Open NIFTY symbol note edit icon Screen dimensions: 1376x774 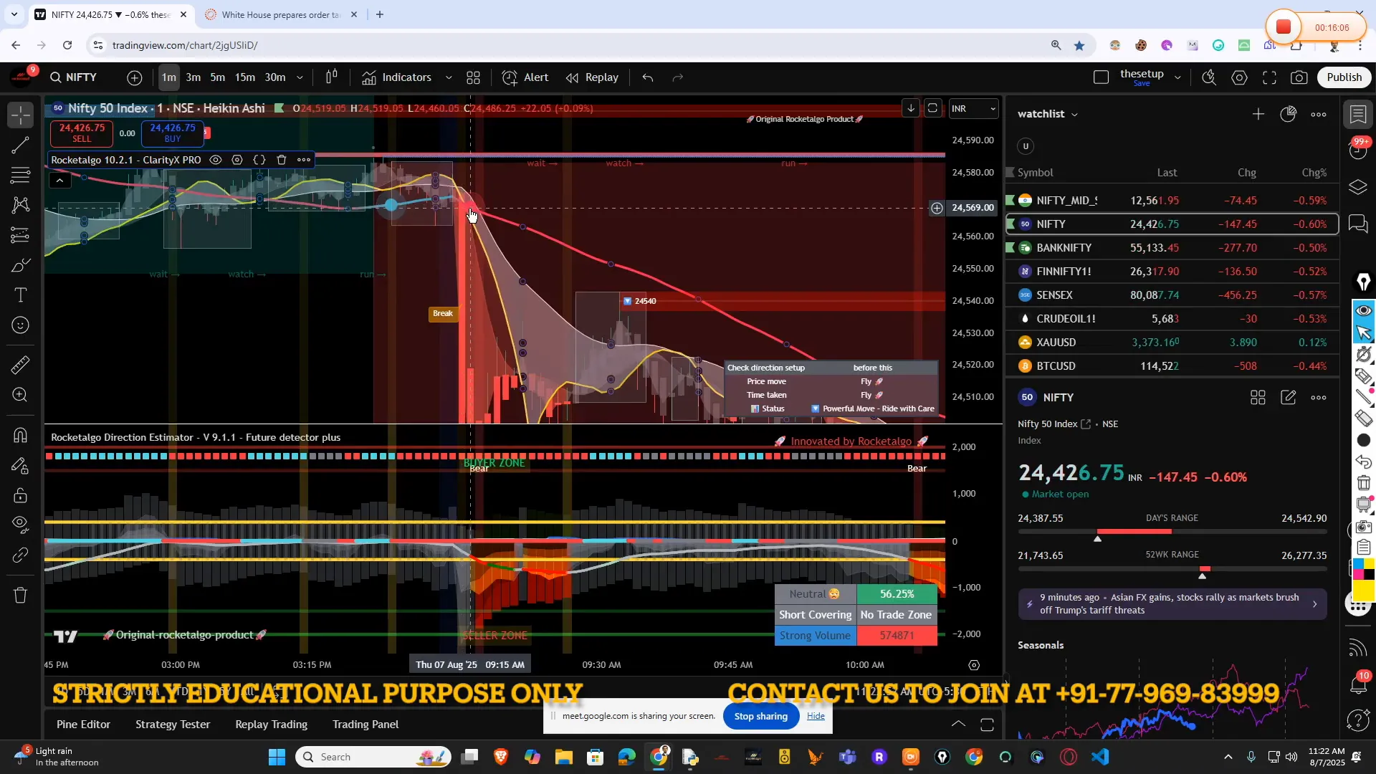click(x=1289, y=398)
